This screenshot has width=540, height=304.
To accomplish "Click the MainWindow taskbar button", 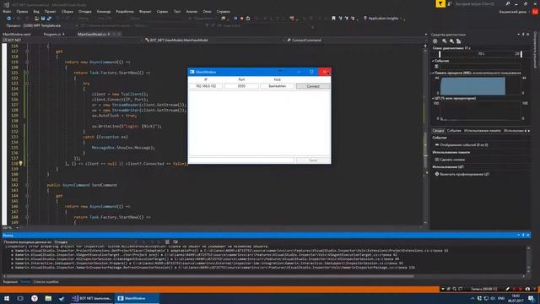I will pos(137,298).
